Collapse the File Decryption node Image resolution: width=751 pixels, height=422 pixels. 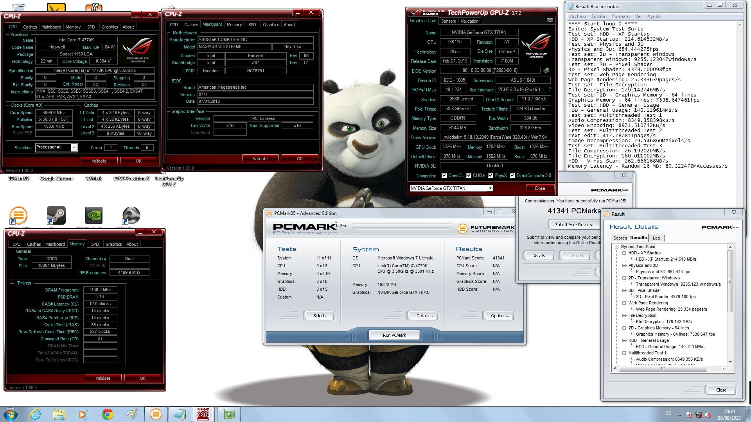coord(624,315)
